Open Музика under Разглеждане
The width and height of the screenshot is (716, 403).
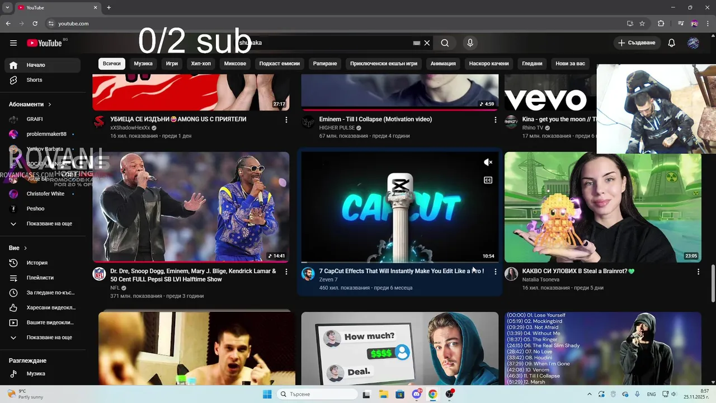click(x=43, y=373)
